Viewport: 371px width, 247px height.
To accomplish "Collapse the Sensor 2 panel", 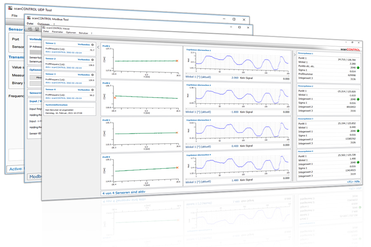I will click(92, 59).
